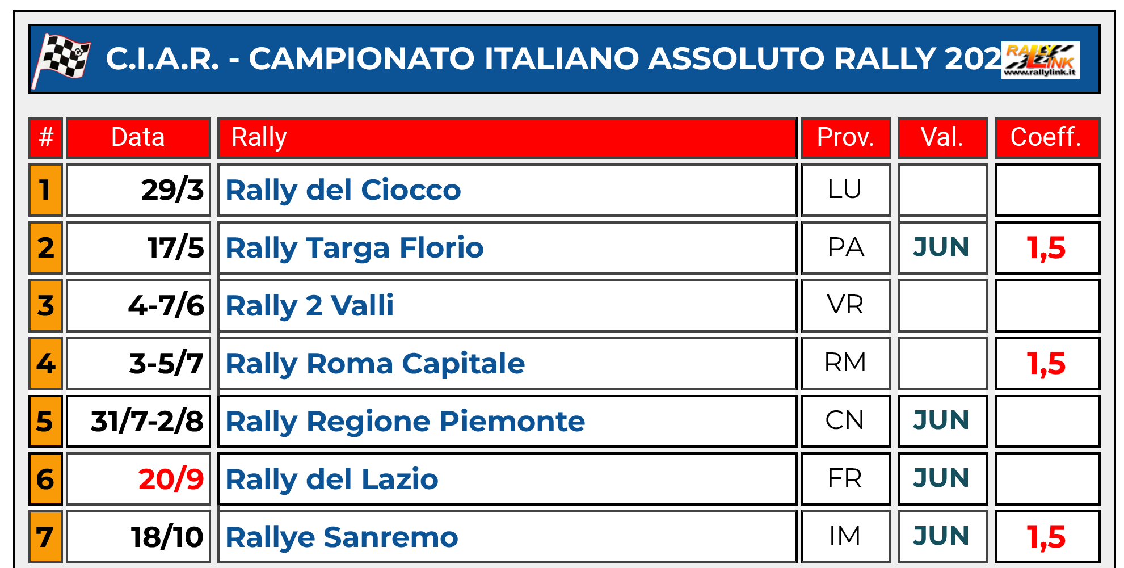The width and height of the screenshot is (1124, 568).
Task: Click the red 20/9 date cell
Action: [x=171, y=479]
